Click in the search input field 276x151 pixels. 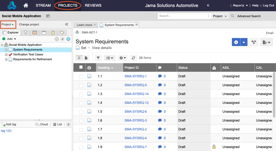coord(183,16)
